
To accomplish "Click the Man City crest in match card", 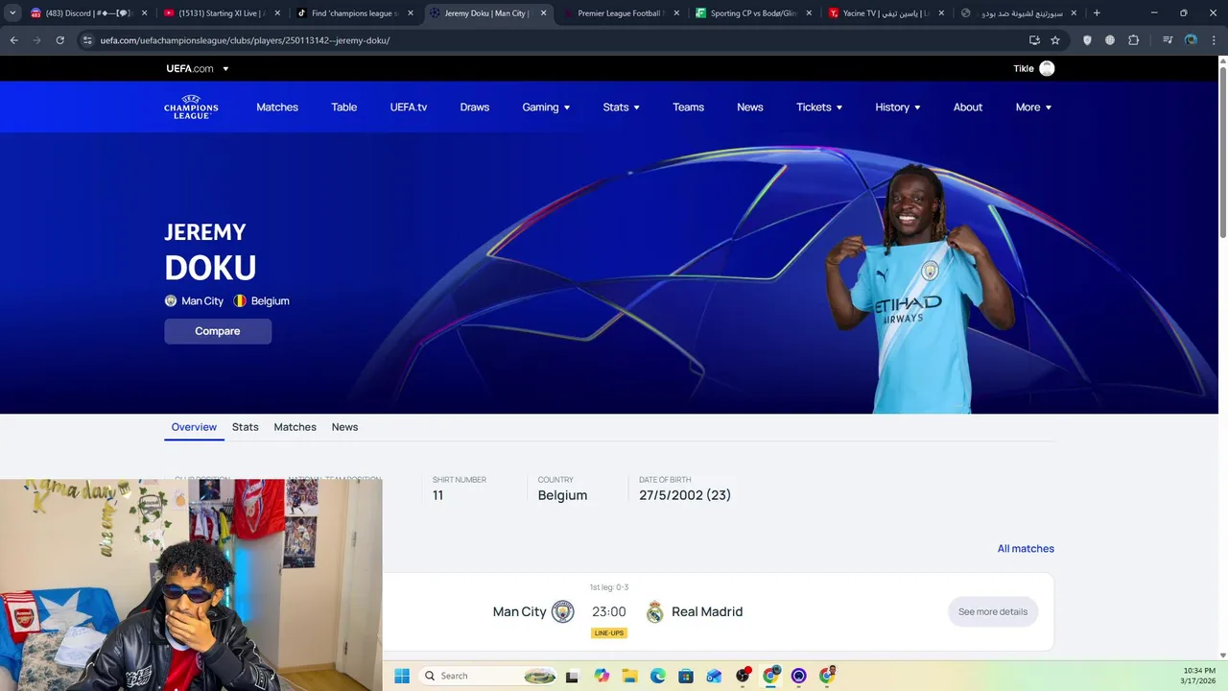I will tap(562, 611).
